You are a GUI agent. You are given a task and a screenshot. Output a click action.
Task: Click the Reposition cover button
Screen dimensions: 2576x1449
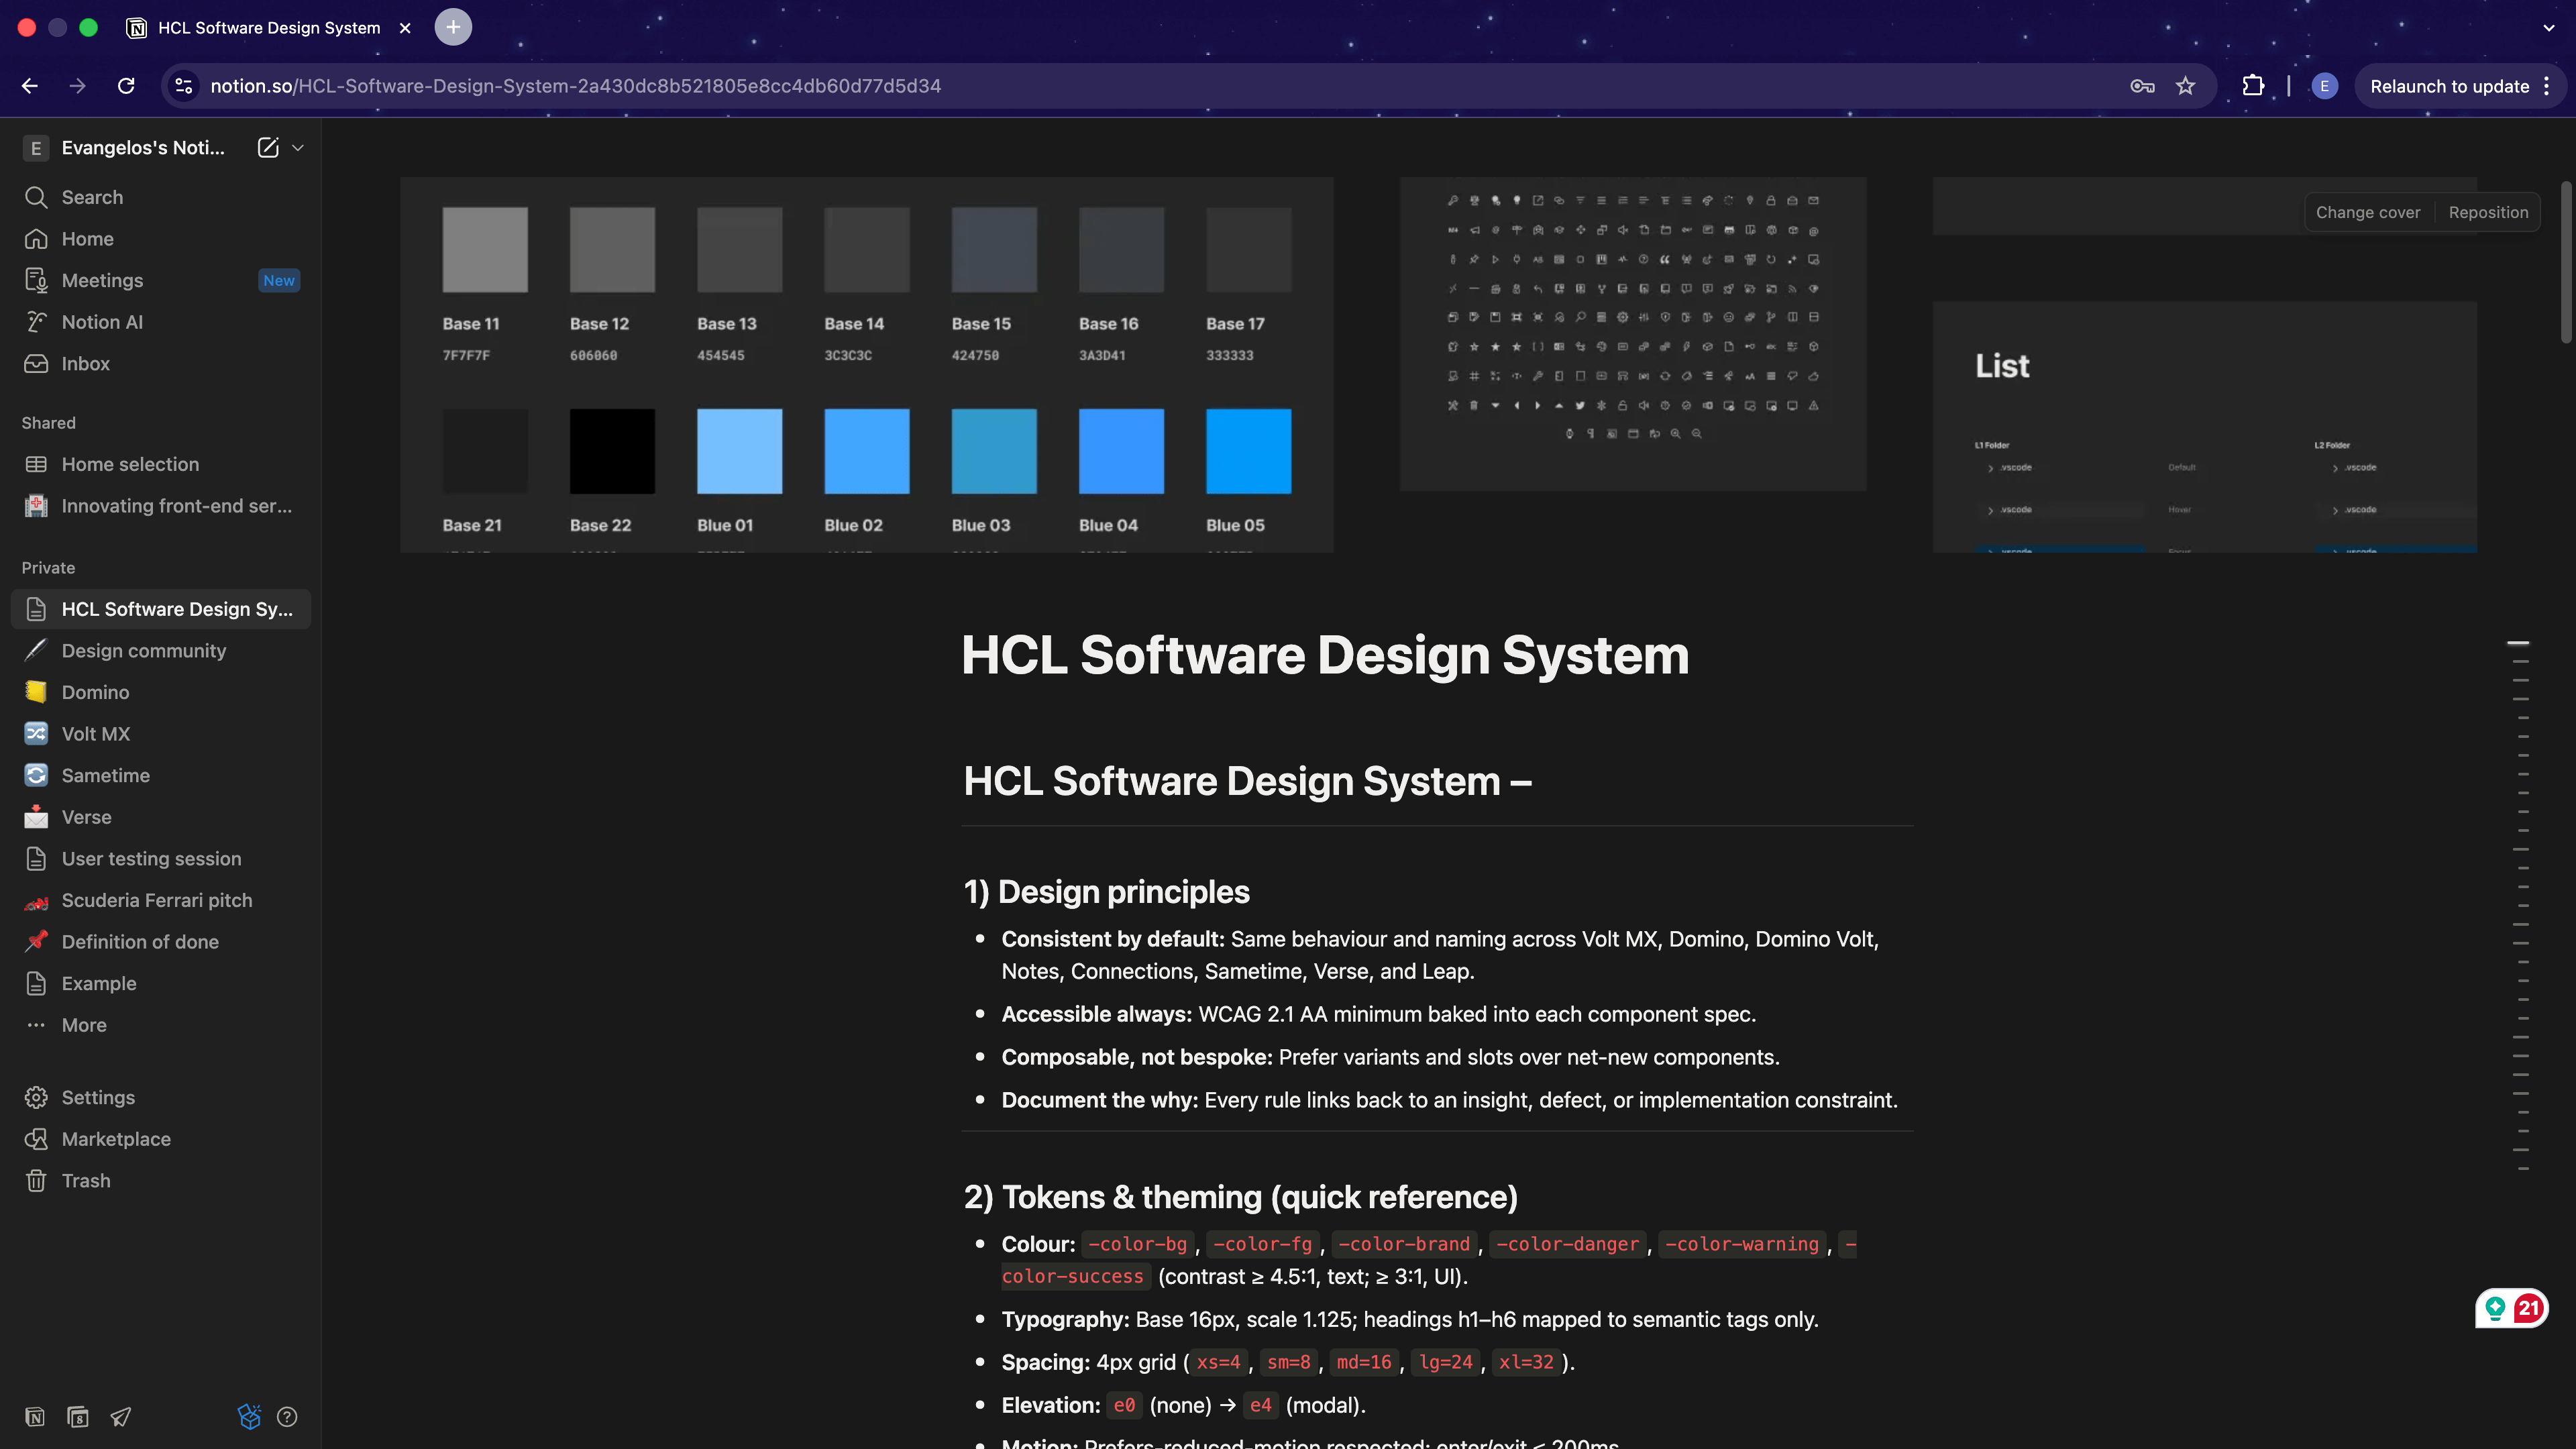pyautogui.click(x=2487, y=212)
